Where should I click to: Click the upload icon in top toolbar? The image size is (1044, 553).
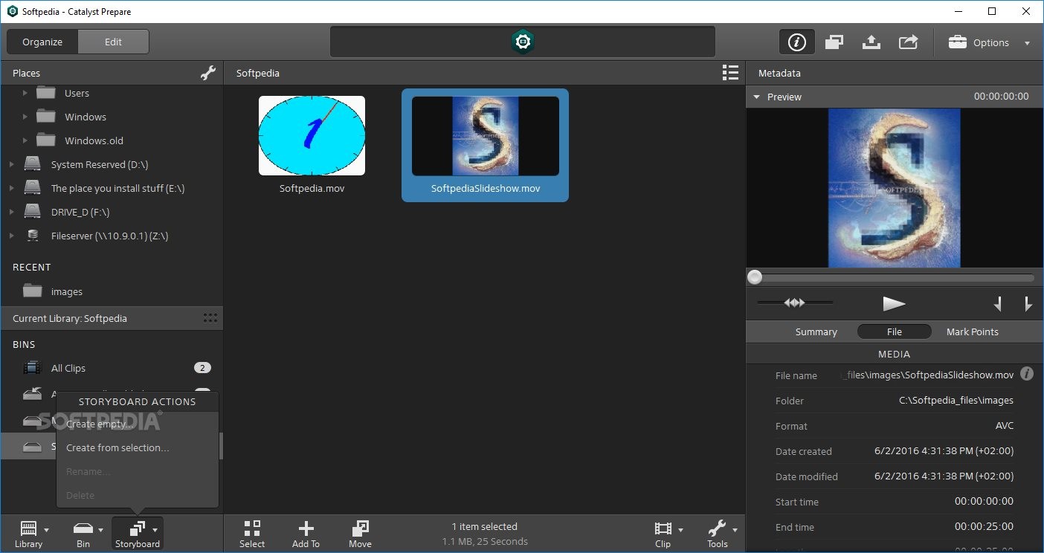coord(871,42)
